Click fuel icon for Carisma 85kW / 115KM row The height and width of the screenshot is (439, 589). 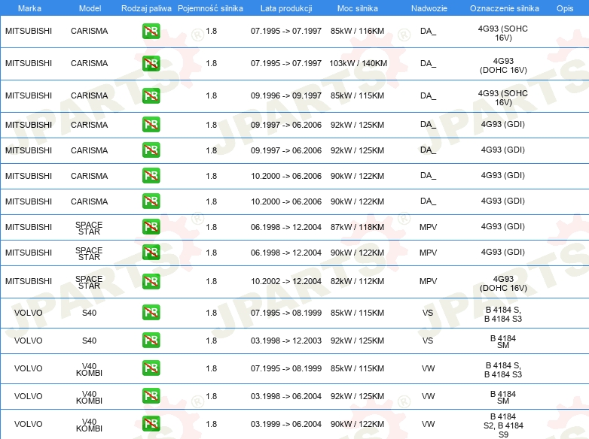pos(151,96)
